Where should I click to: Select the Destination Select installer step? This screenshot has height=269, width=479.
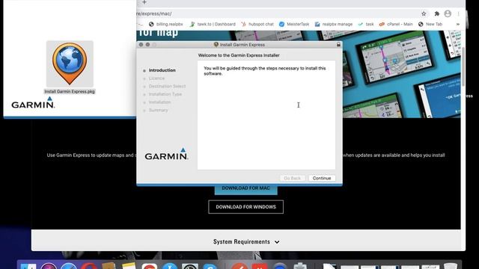[x=167, y=87]
